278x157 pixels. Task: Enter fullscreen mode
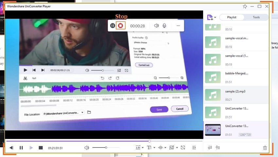[183, 148]
